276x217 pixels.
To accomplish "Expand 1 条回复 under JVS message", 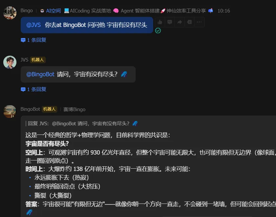I will (x=34, y=89).
